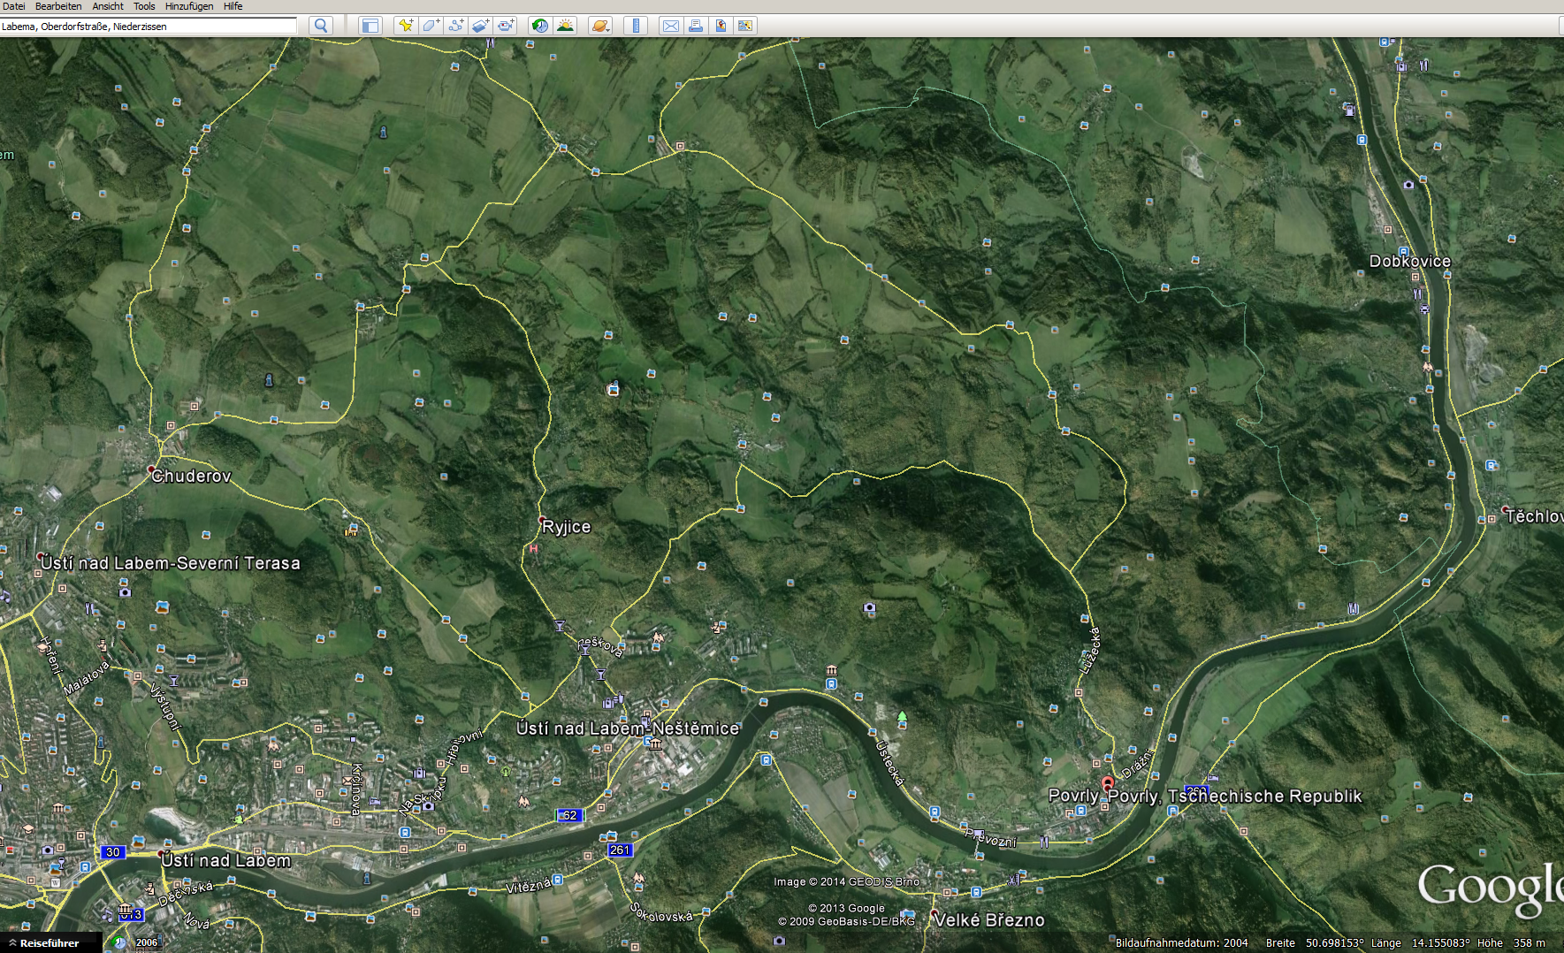View in Google Maps toolbar icon
The width and height of the screenshot is (1564, 953).
[745, 26]
